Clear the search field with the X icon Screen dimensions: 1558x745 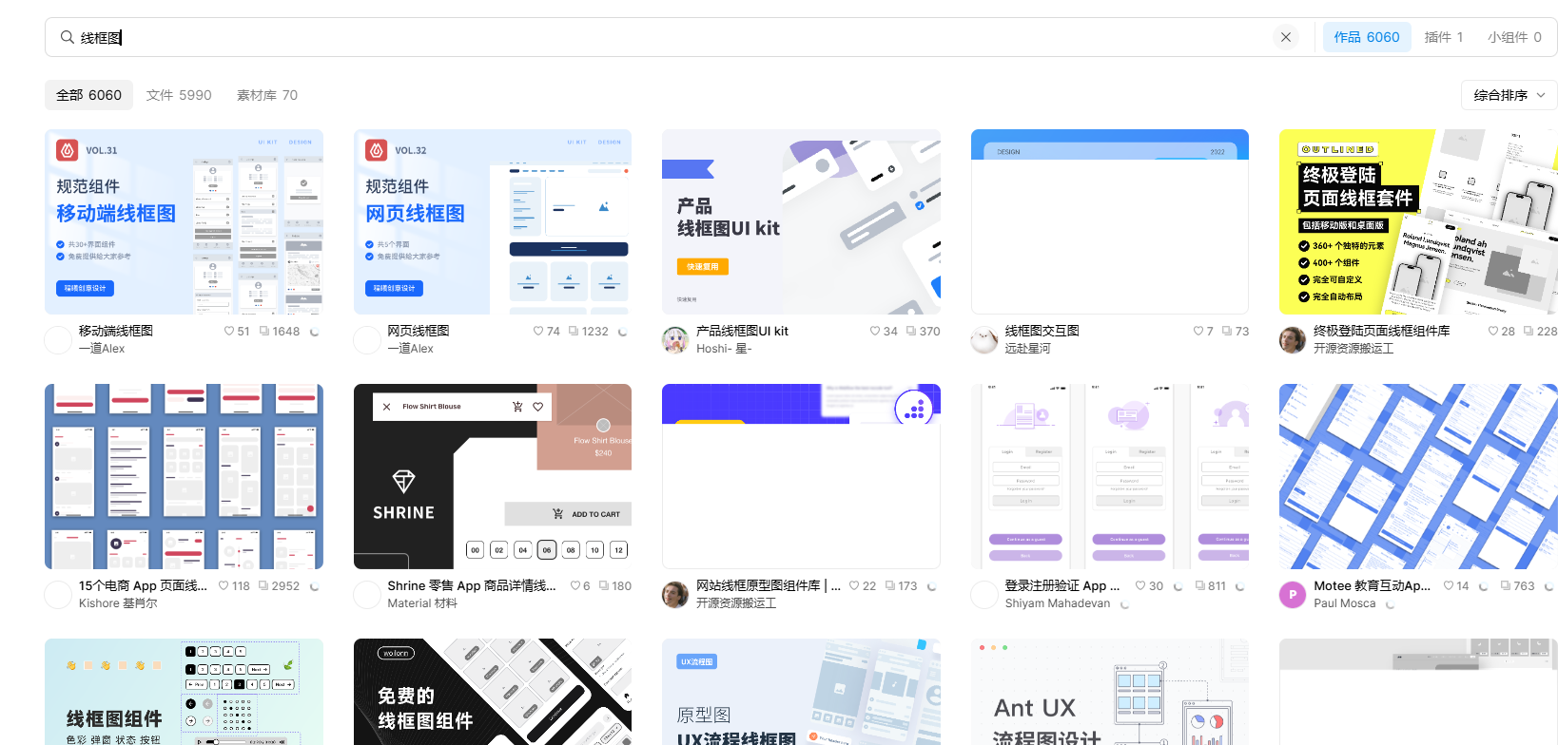click(1286, 37)
